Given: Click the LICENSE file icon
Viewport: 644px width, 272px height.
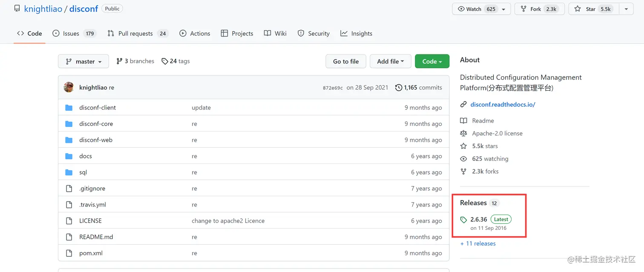Looking at the screenshot, I should (x=69, y=221).
